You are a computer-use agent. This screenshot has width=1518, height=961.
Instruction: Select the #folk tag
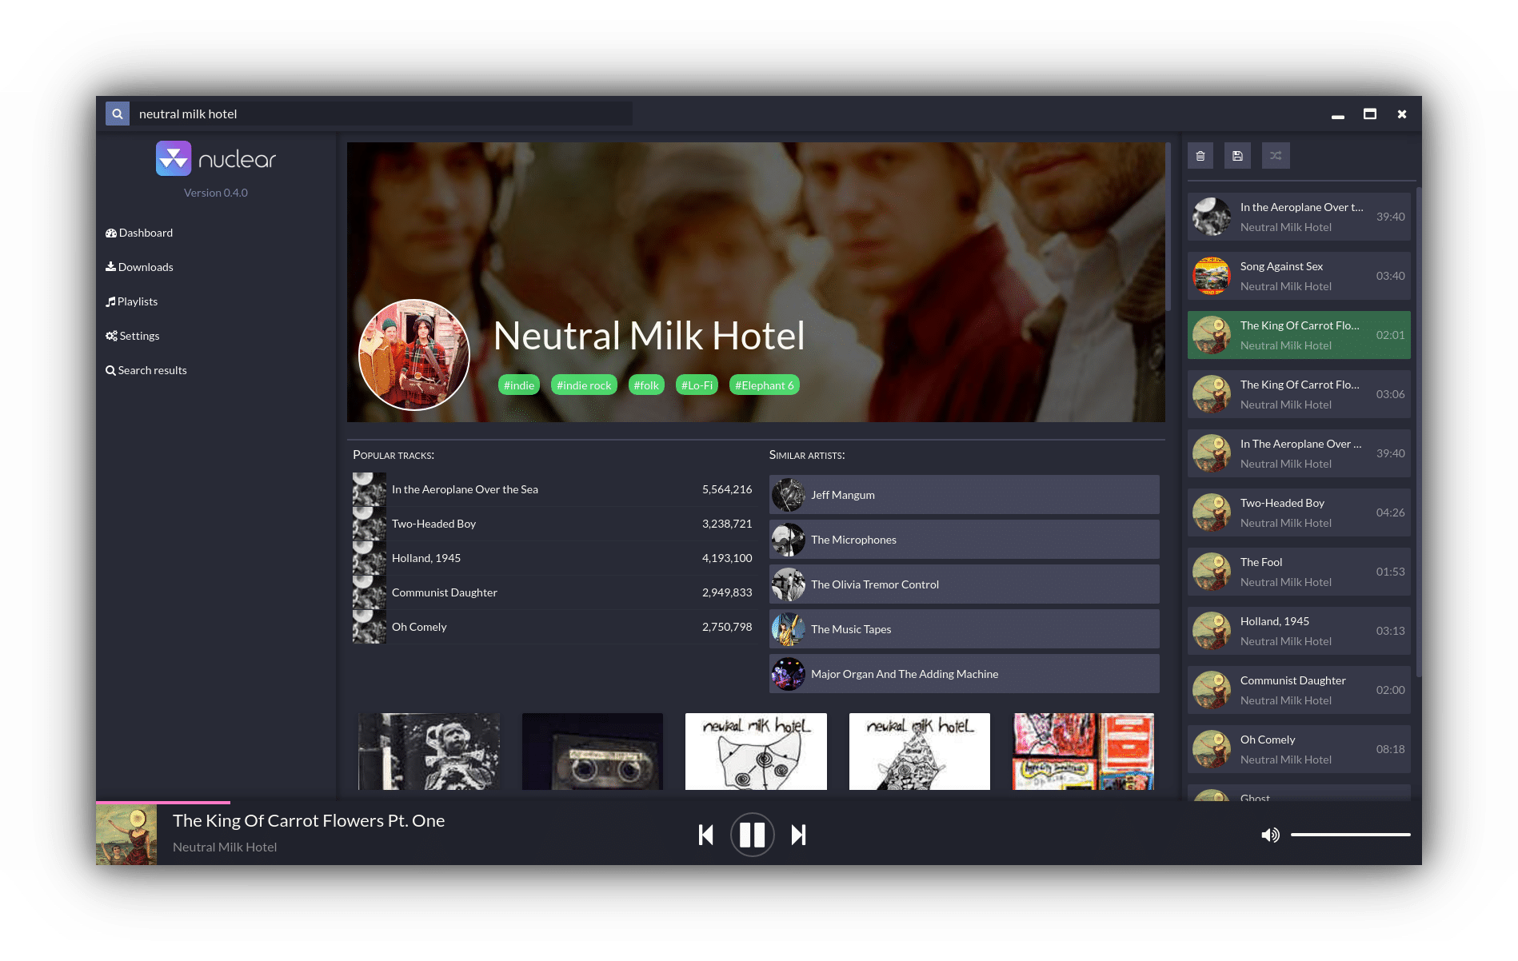646,385
